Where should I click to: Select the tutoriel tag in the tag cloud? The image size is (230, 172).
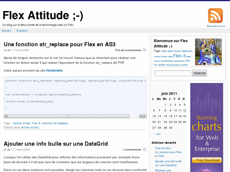[184, 65]
